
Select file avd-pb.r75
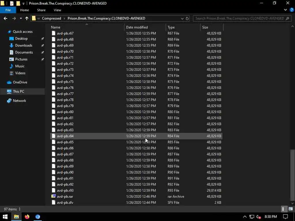tap(65, 82)
